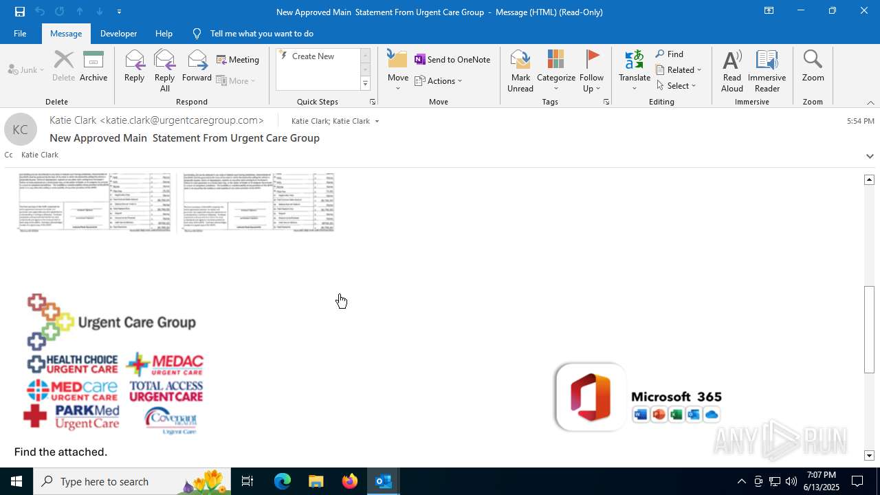Viewport: 880px width, 495px height.
Task: Open the Move folder dropdown
Action: pos(398,71)
